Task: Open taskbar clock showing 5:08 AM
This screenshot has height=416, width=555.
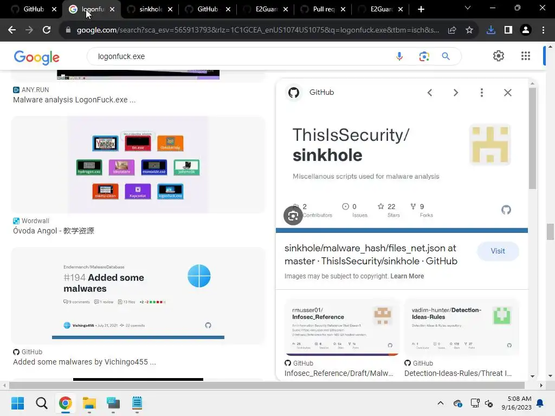Action: tap(517, 403)
